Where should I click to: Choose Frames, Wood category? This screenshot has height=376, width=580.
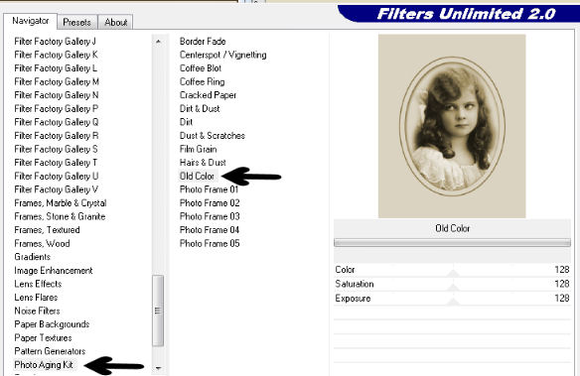click(42, 243)
